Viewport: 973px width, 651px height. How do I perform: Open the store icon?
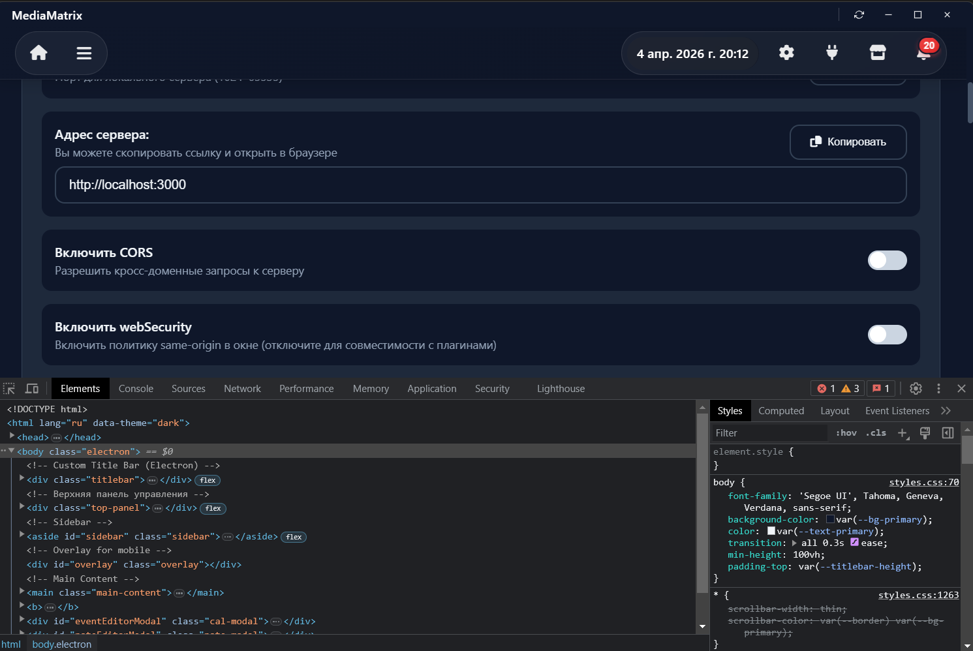point(878,53)
